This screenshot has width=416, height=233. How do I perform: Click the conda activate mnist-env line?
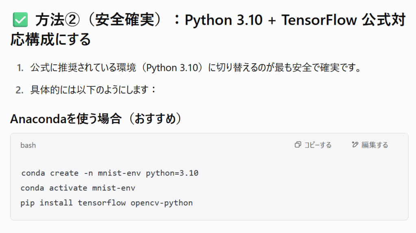tap(78, 188)
